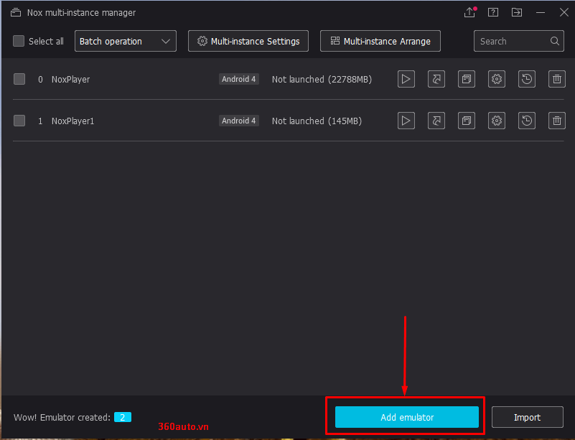Open the help question mark icon
This screenshot has width=575, height=440.
(x=493, y=12)
